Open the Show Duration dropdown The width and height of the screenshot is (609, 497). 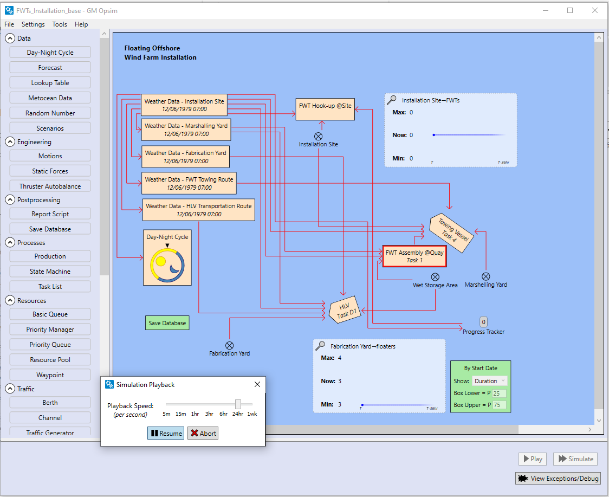(x=489, y=381)
